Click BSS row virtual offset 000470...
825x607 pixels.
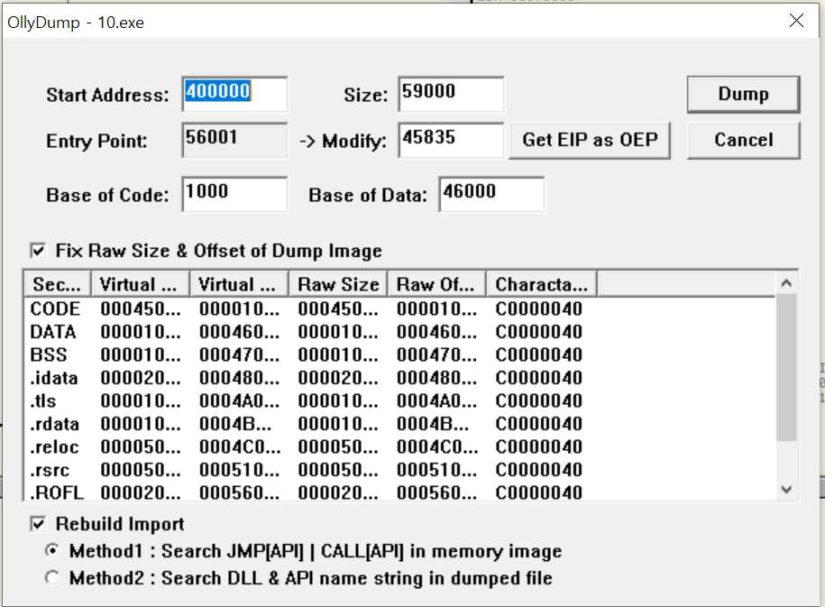coord(239,354)
